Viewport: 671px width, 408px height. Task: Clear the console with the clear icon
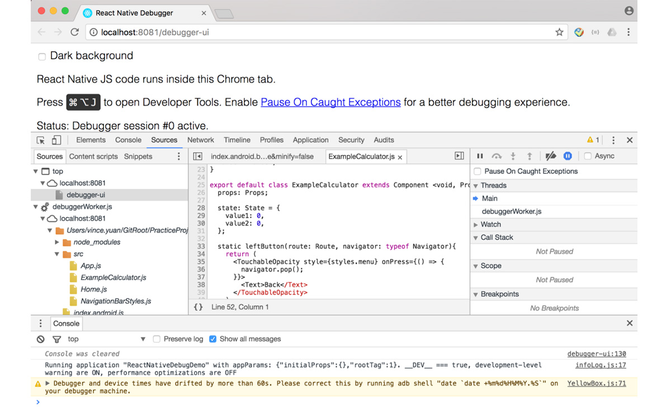click(x=41, y=339)
